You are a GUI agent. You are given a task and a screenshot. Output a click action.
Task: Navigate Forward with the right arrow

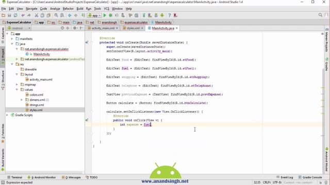click(76, 15)
